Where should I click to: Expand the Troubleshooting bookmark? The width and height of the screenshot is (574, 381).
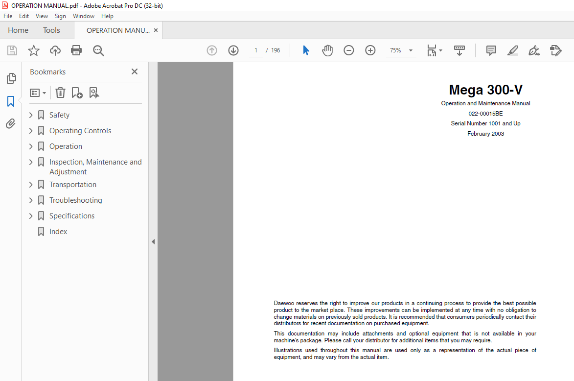31,200
